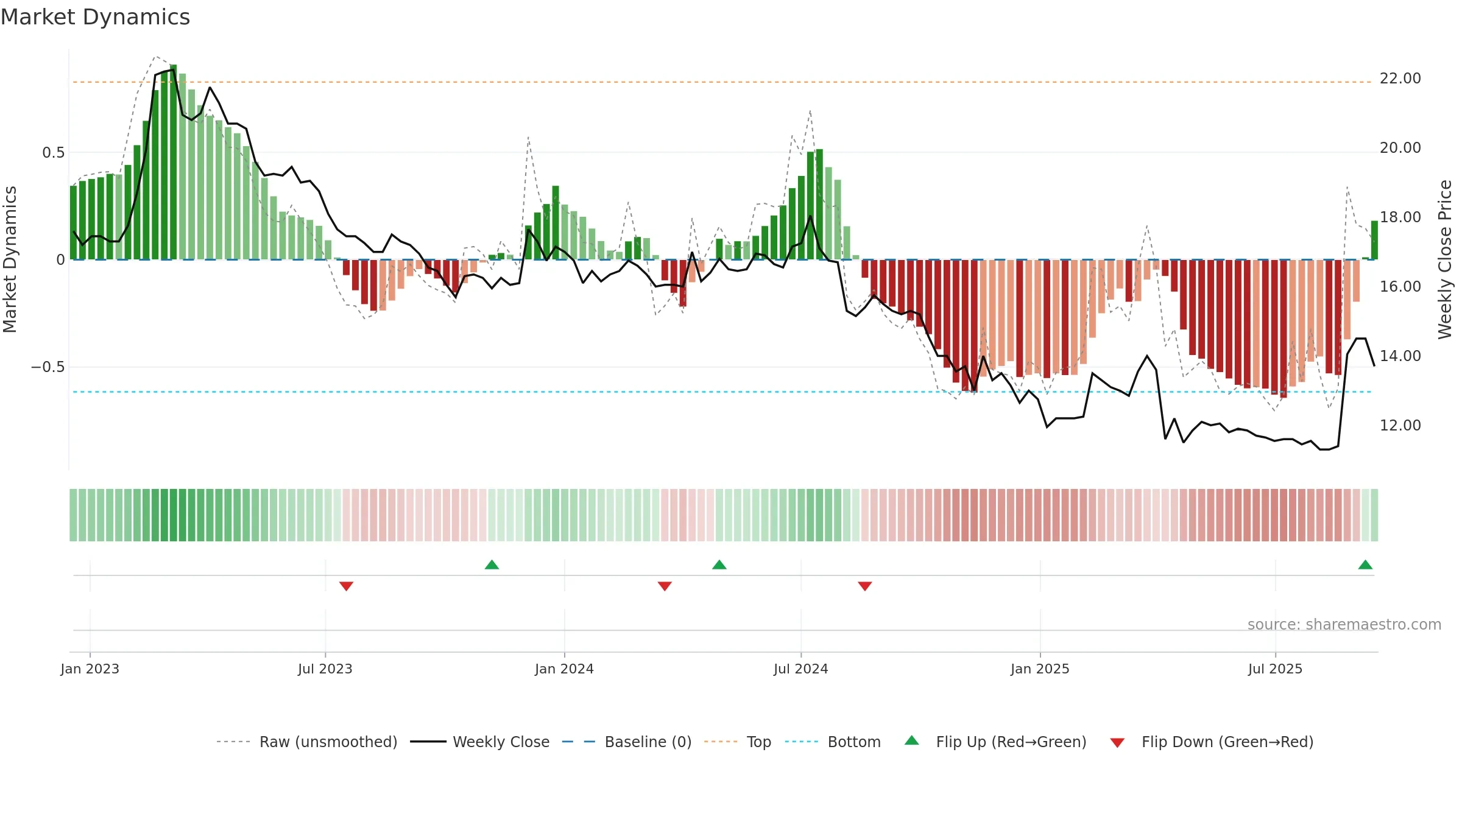The height and width of the screenshot is (822, 1462).
Task: Select the red flip-down marker after Jul 2023
Action: [x=346, y=586]
